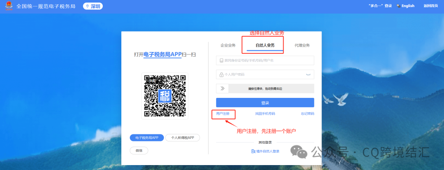Switch to the 代理业务 tab
Image resolution: width=444 pixels, height=170 pixels.
pyautogui.click(x=302, y=45)
